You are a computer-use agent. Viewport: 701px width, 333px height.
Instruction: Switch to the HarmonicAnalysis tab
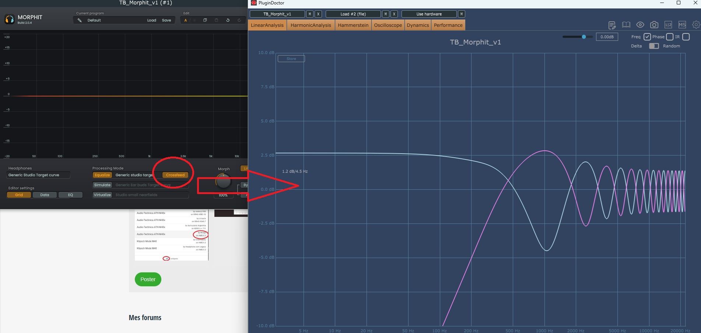pyautogui.click(x=311, y=25)
